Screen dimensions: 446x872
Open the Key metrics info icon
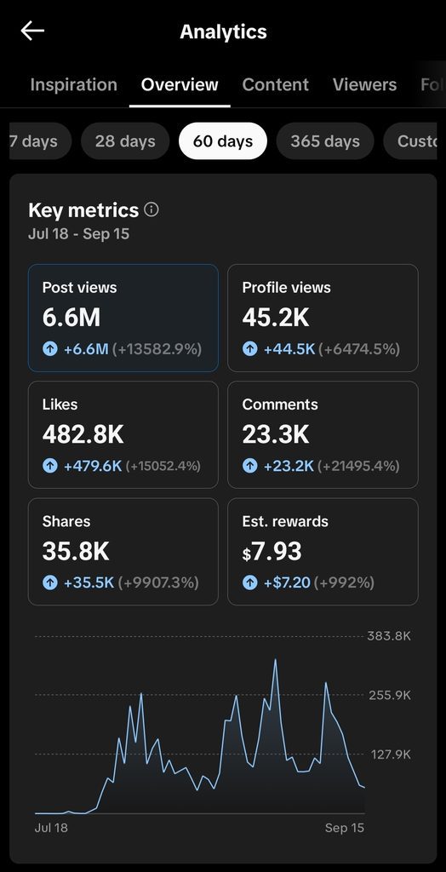tap(152, 209)
